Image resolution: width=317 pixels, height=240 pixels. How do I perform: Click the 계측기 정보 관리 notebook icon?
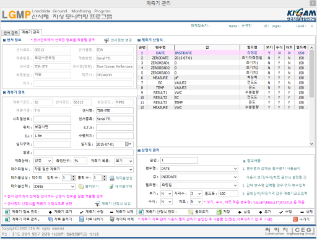click(7, 212)
